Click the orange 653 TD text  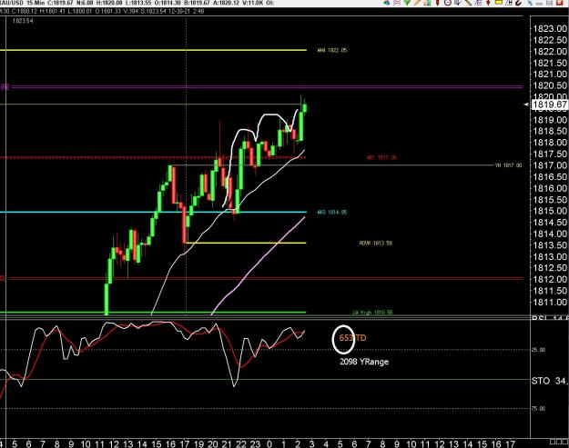[x=352, y=338]
